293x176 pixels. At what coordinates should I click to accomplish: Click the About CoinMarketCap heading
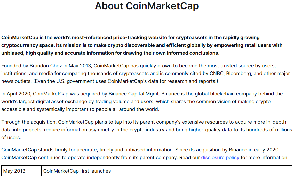pyautogui.click(x=147, y=6)
